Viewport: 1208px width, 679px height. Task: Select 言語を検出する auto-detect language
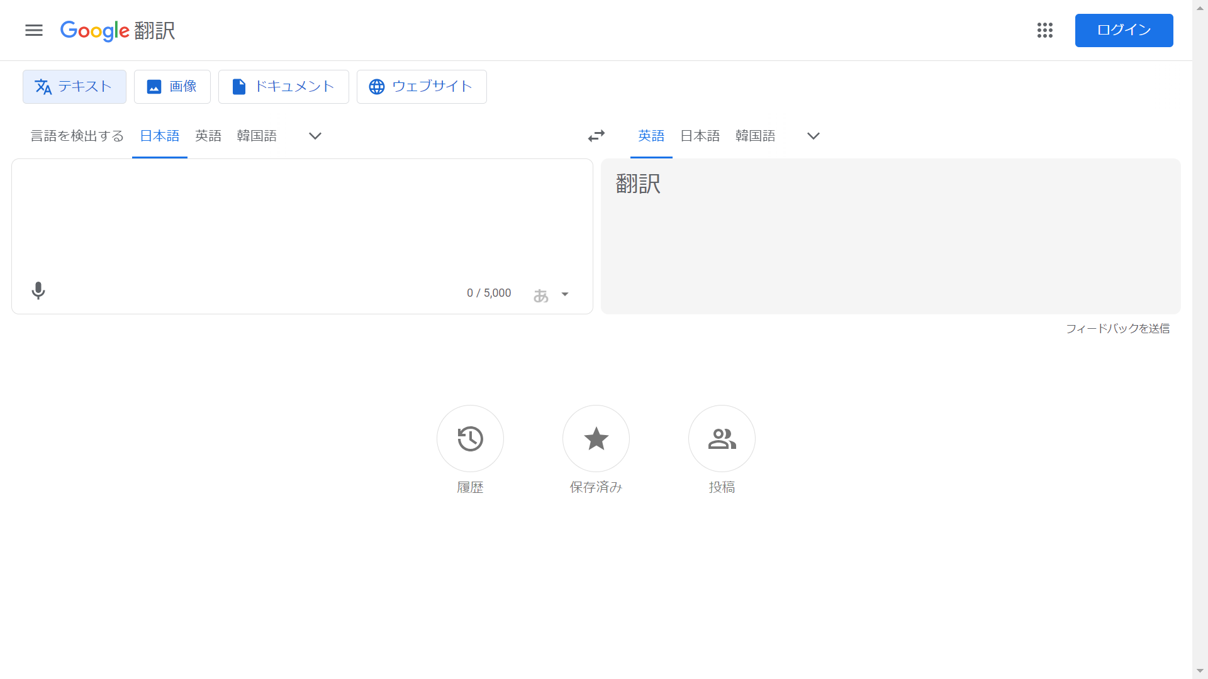click(x=77, y=136)
